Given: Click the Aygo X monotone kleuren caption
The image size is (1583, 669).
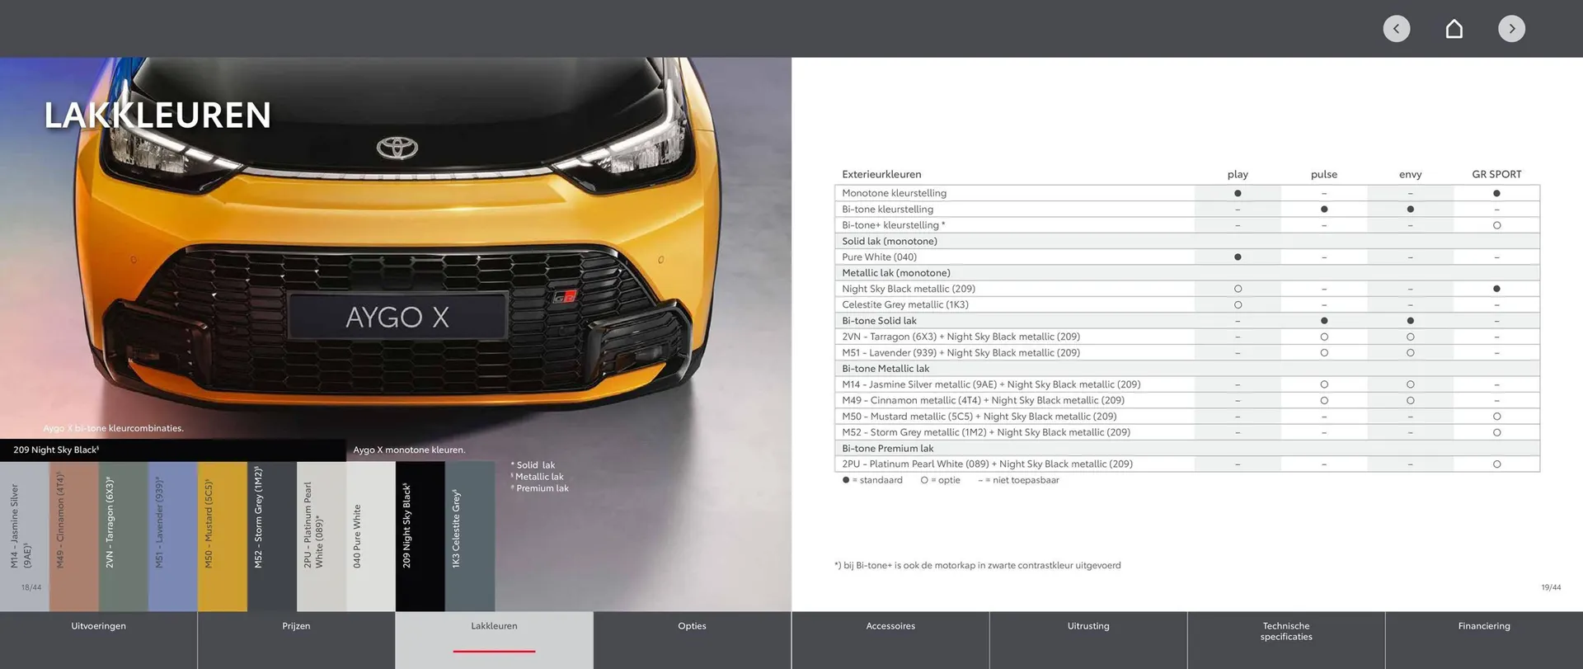Looking at the screenshot, I should tap(409, 450).
